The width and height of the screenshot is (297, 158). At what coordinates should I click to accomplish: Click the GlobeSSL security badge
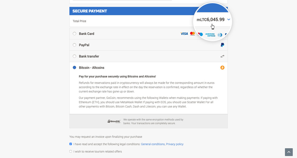tap(114, 121)
